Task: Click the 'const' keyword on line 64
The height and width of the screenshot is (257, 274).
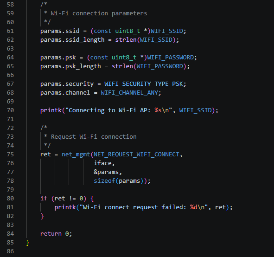Action: [x=99, y=58]
